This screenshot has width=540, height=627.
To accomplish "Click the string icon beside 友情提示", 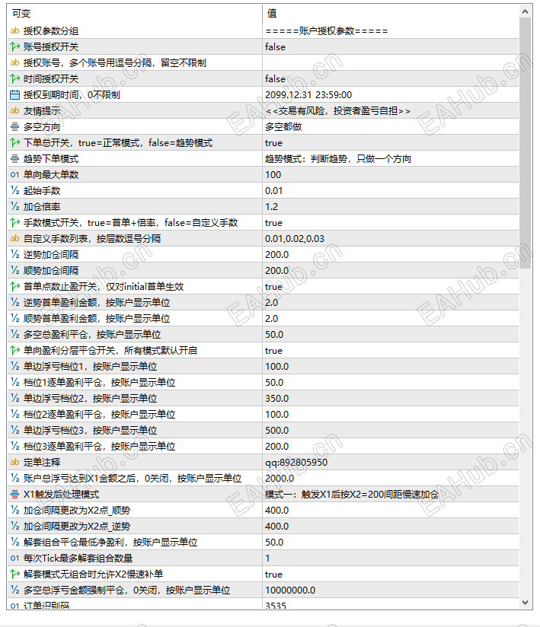I will click(14, 111).
